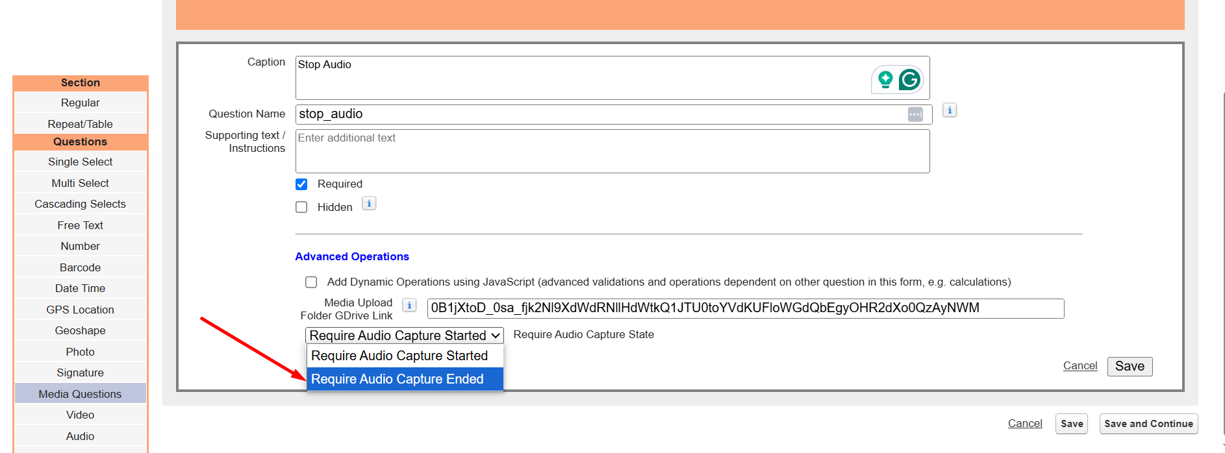Click the bottom Cancel link
The height and width of the screenshot is (453, 1225).
(1025, 423)
